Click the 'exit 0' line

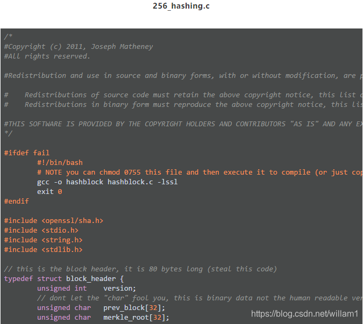[x=49, y=192]
